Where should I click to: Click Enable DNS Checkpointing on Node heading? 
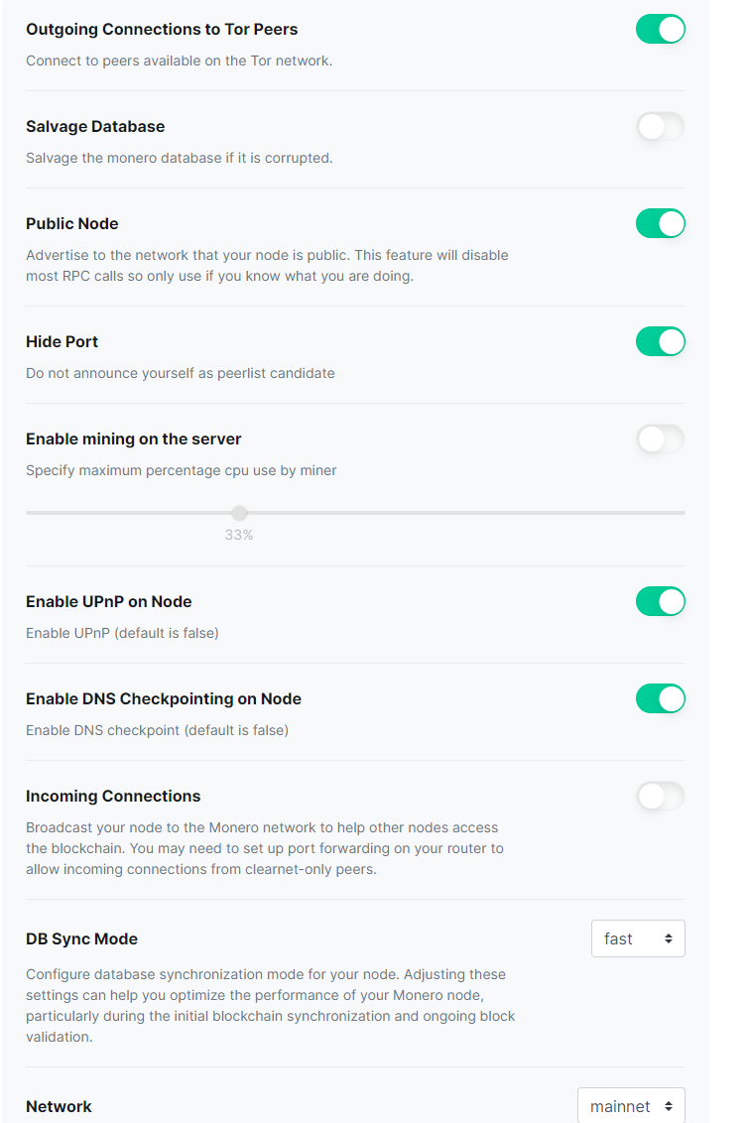164,698
